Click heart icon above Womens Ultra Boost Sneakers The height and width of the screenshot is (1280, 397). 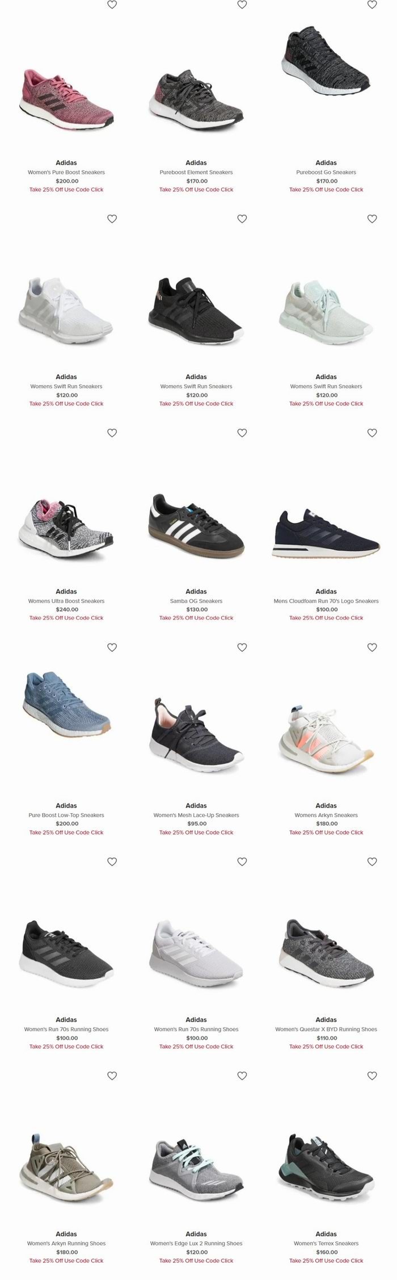(x=112, y=433)
